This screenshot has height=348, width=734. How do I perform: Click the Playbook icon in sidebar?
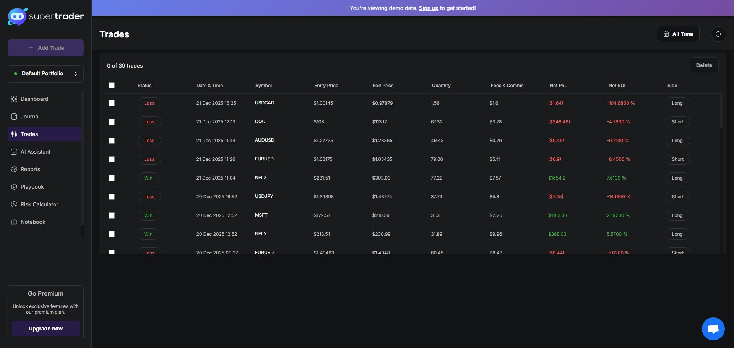point(14,187)
